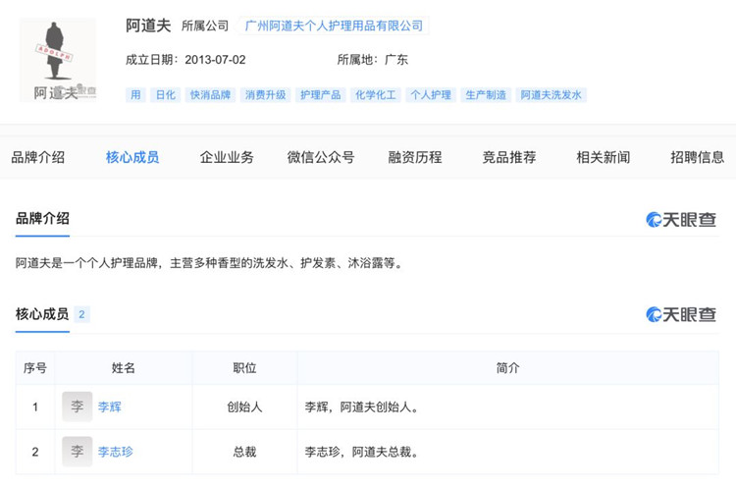The height and width of the screenshot is (488, 736).
Task: Click the 天眼查 logo beside 品牌介绍 heading
Action: pyautogui.click(x=681, y=219)
